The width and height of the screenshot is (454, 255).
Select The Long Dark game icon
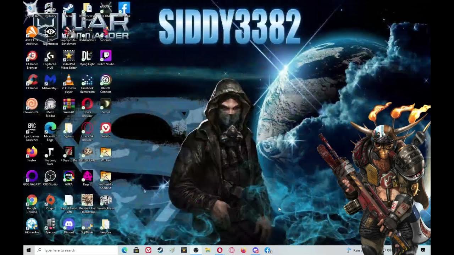tap(50, 156)
